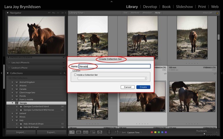Click minus icon in Collections header

click(61, 73)
